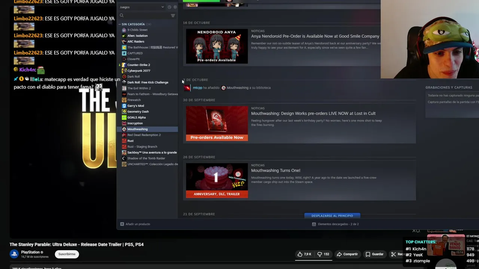Click the Suscribirme button
This screenshot has height=269, width=479.
pos(67,254)
